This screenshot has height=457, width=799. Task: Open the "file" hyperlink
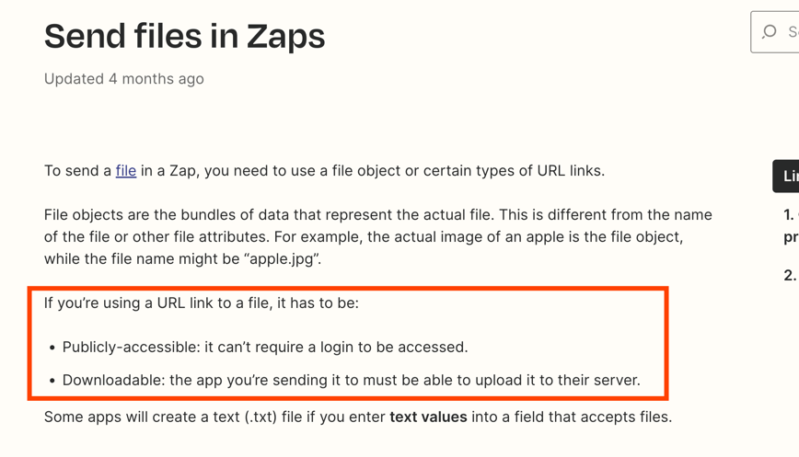click(x=126, y=170)
